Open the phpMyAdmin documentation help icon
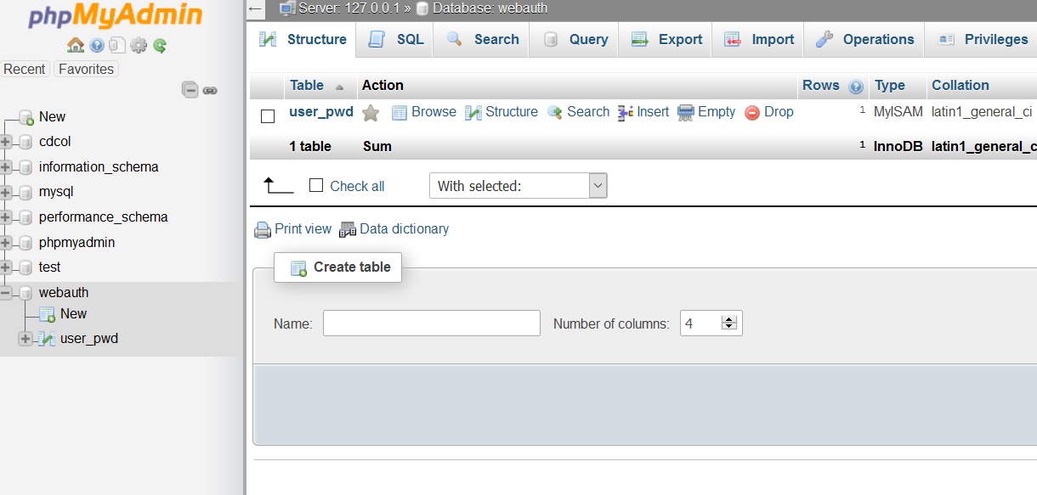The height and width of the screenshot is (495, 1037). point(97,46)
